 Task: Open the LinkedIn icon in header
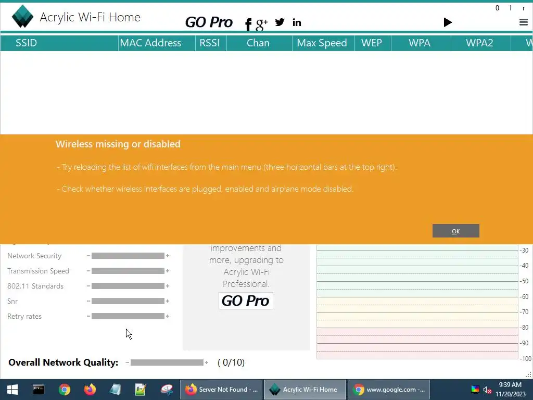pos(297,22)
